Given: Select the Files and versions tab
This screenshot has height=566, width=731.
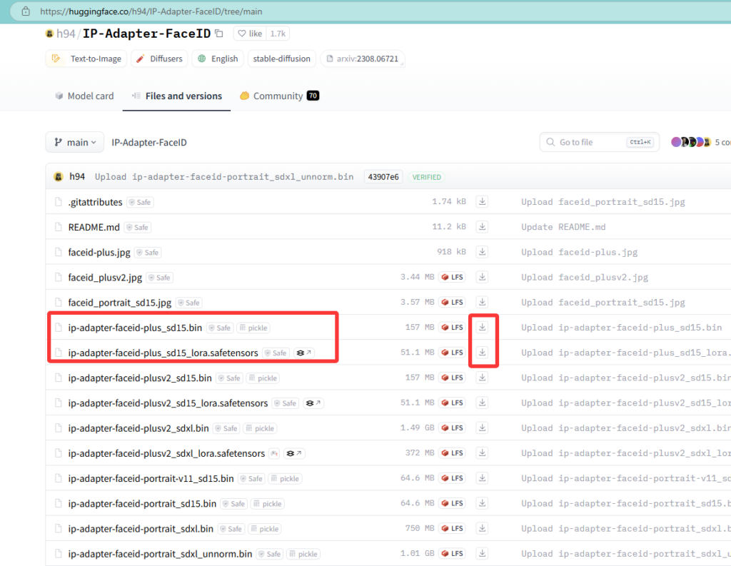Looking at the screenshot, I should pos(177,96).
